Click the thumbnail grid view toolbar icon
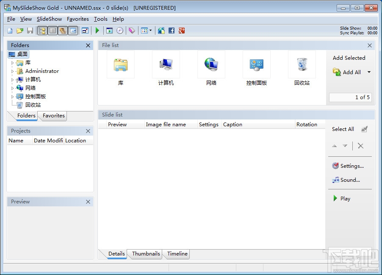 point(144,31)
